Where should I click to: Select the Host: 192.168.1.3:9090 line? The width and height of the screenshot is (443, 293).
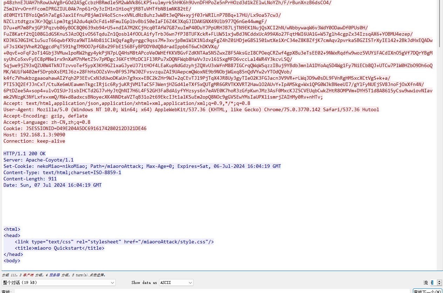tap(34, 135)
